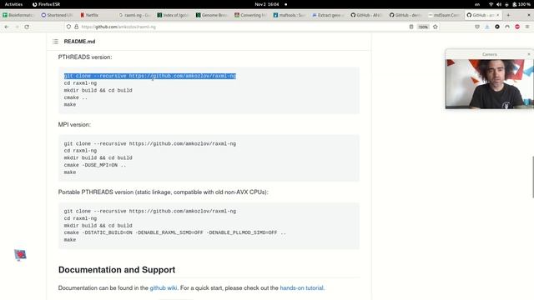Screen dimensions: 534x300
Task: Switch to the Bioinformatics tab
Action: [18, 15]
